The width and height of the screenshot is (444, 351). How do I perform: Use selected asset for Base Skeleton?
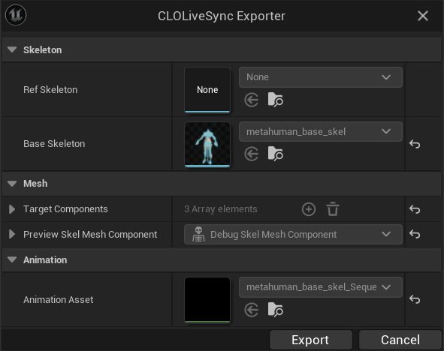(x=252, y=154)
